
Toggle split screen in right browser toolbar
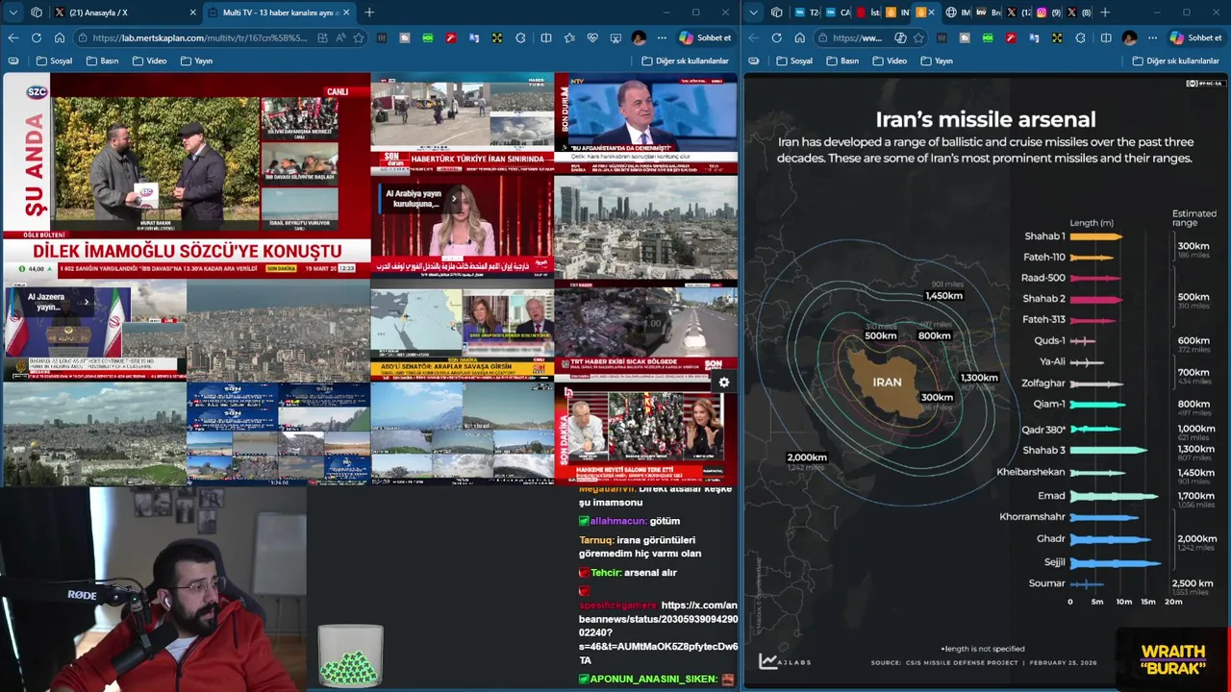click(x=1106, y=37)
